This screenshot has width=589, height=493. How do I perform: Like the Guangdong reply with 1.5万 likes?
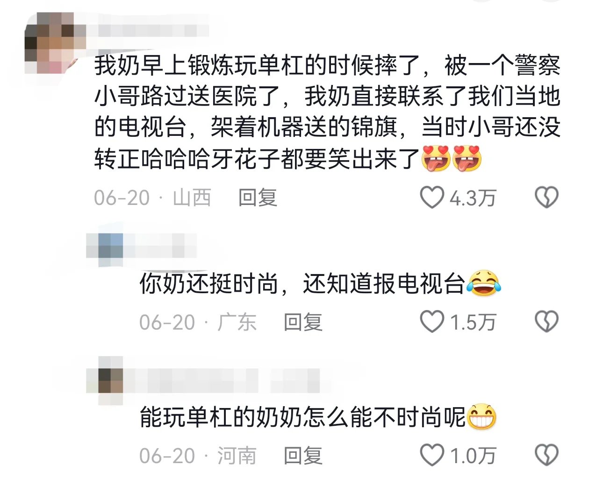pyautogui.click(x=432, y=322)
